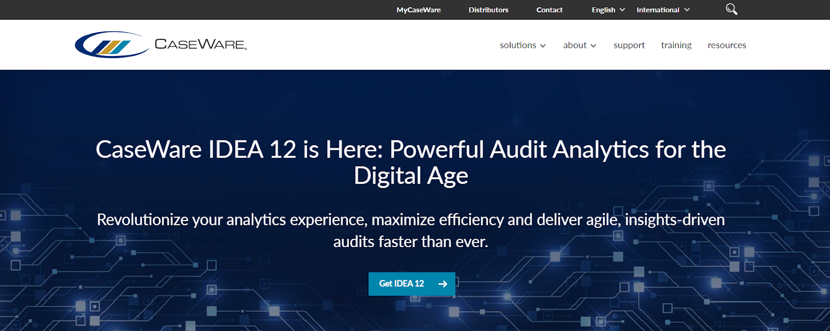
Task: Select International region label
Action: pos(658,10)
